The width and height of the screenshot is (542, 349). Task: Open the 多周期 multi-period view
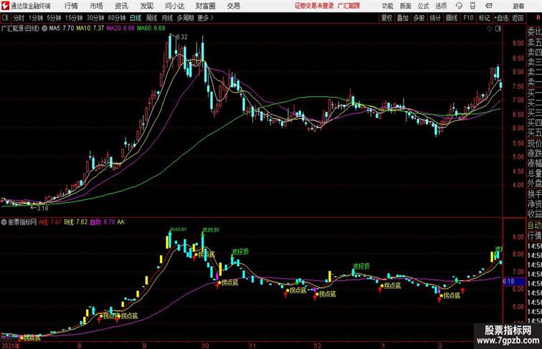tap(185, 18)
